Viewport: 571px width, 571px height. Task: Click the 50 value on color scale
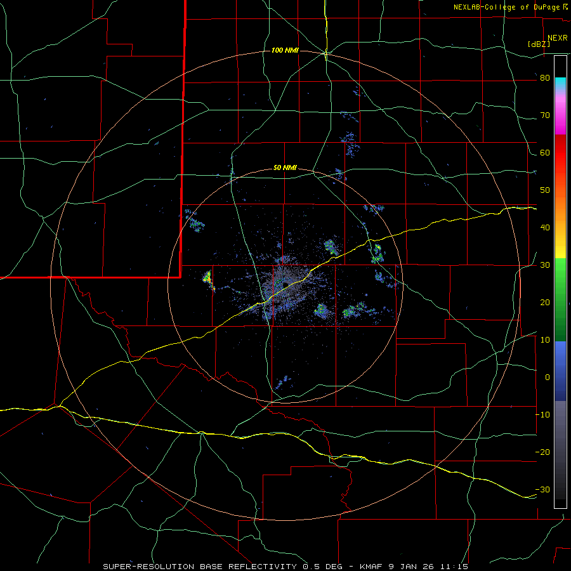coord(545,190)
